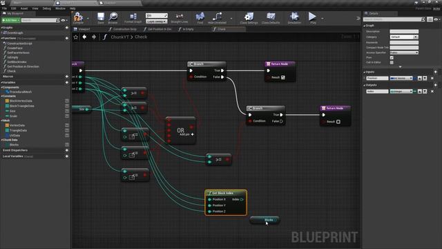The image size is (442, 249).
Task: Open the Debug menu
Action: pos(46,8)
